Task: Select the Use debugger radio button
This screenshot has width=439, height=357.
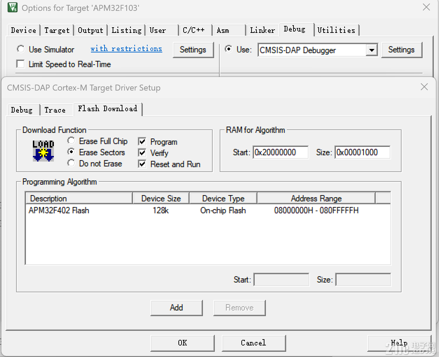Action: coord(228,49)
